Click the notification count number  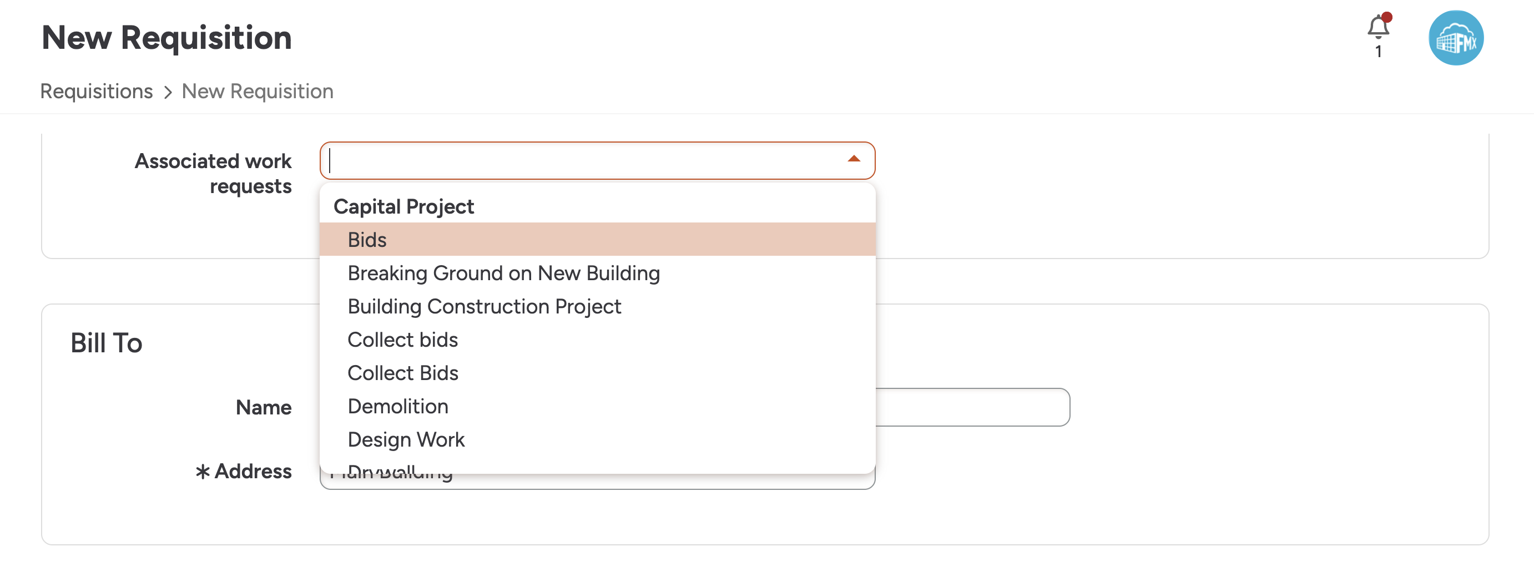click(x=1378, y=52)
